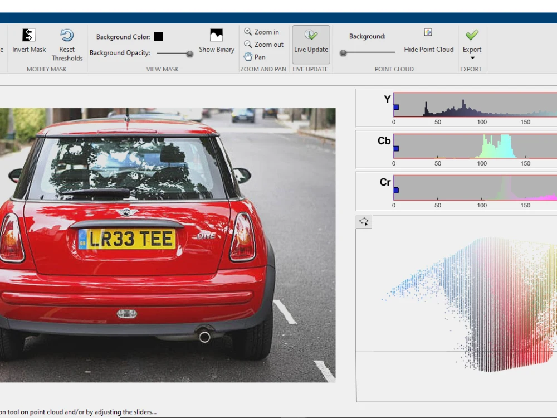Switch to the View Mask ribbon section
The image size is (557, 418).
[x=163, y=69]
